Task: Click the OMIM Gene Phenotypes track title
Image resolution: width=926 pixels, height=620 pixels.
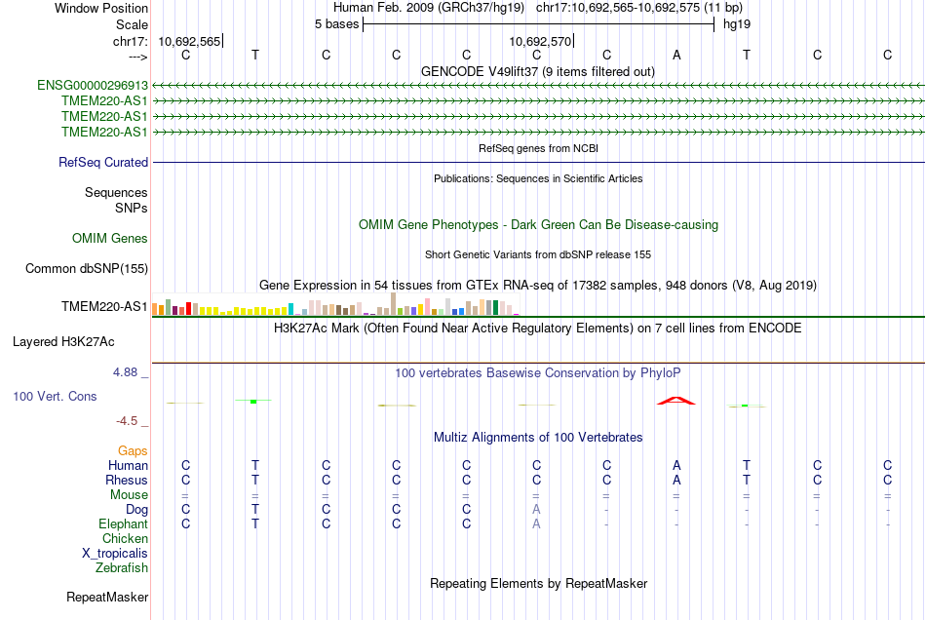Action: pyautogui.click(x=538, y=224)
